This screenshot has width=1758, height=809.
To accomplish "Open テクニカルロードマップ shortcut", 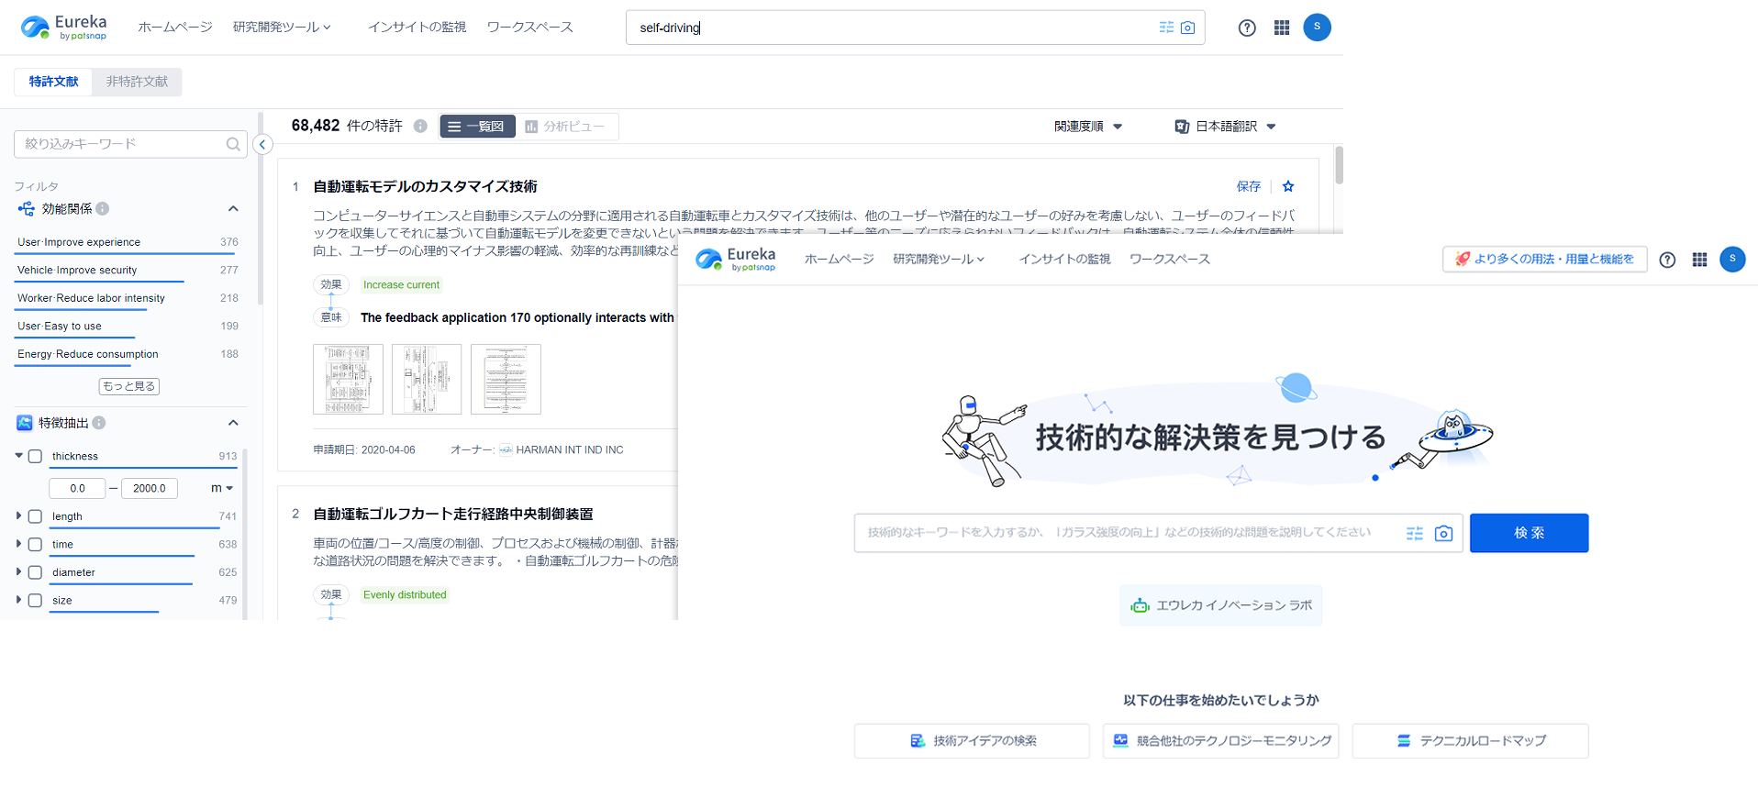I will 1470,741.
